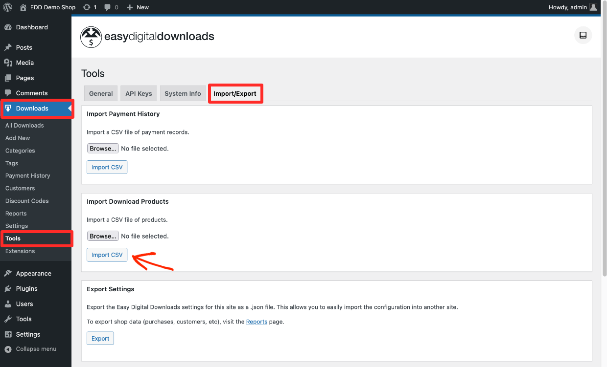Click the Pages icon in sidebar
This screenshot has width=607, height=367.
[8, 78]
